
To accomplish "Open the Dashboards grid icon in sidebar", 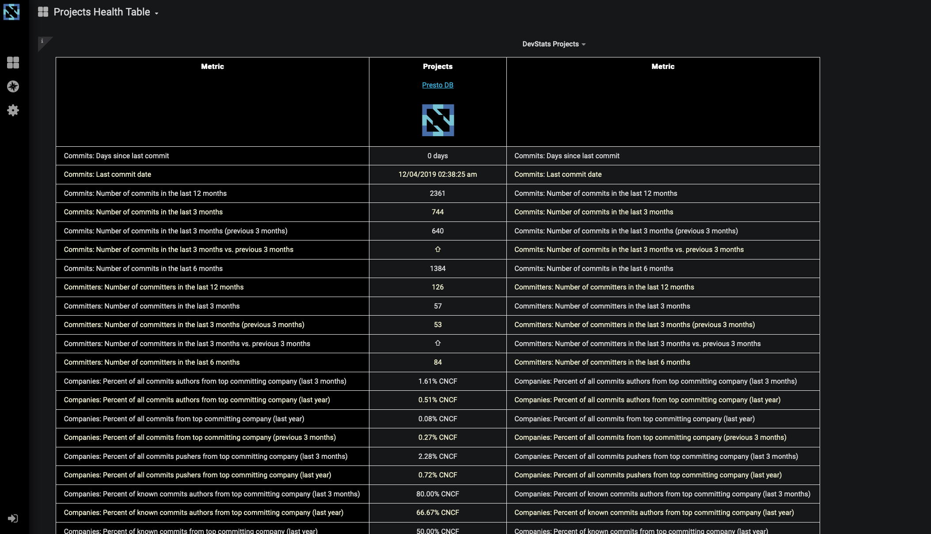I will click(13, 63).
